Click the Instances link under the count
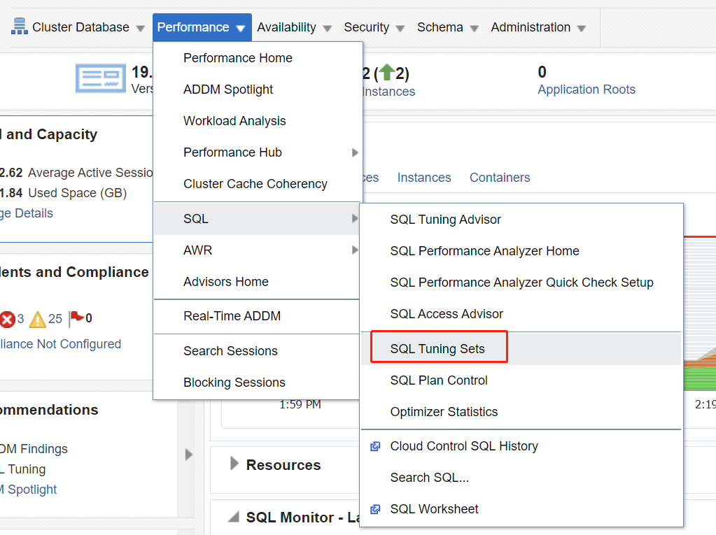716x535 pixels. tap(389, 92)
